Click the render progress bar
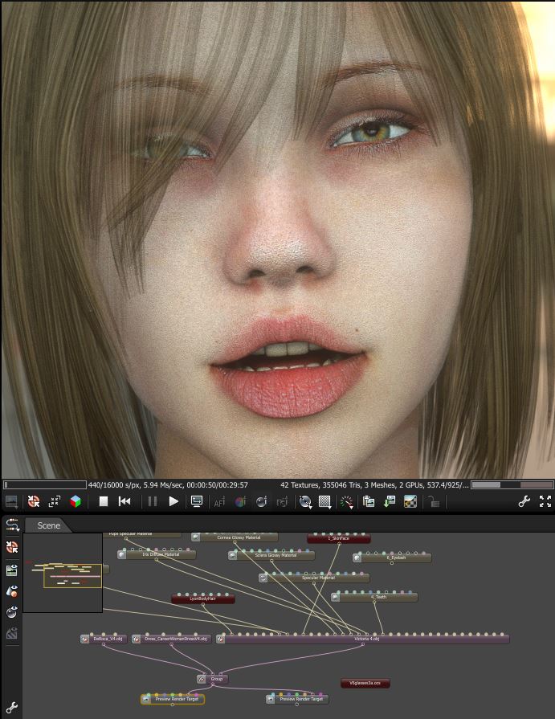Screen dimensions: 555x719 click(45, 484)
